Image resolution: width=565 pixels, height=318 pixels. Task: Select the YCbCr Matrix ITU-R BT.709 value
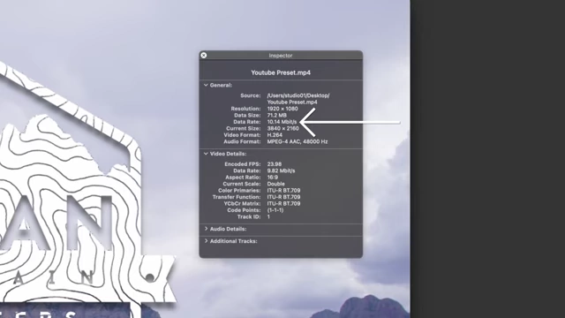pyautogui.click(x=283, y=204)
